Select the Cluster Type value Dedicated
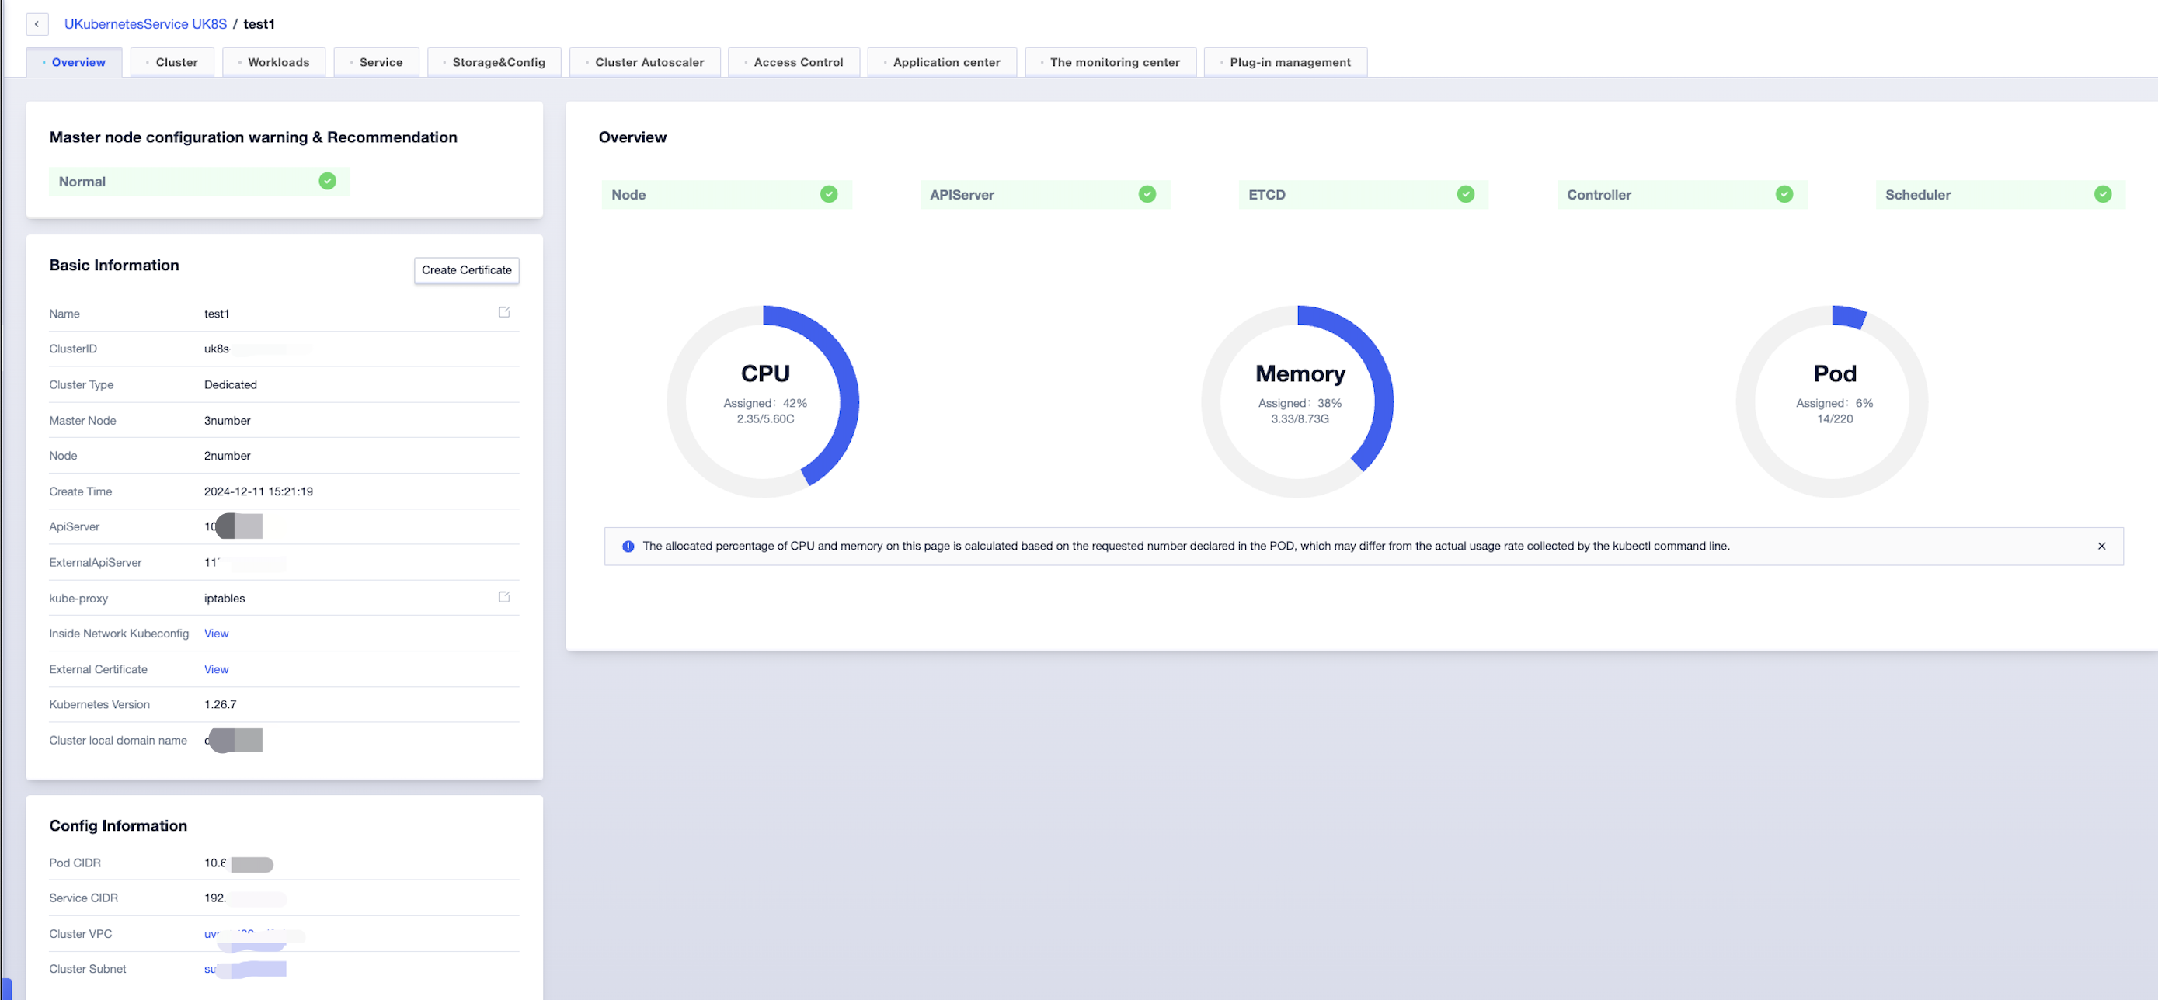Screen dimensions: 2158x1000 [x=231, y=384]
